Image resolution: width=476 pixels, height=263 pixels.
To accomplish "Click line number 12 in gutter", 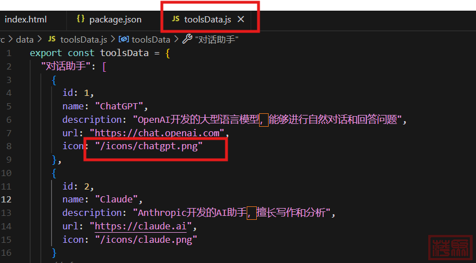I will coord(6,200).
